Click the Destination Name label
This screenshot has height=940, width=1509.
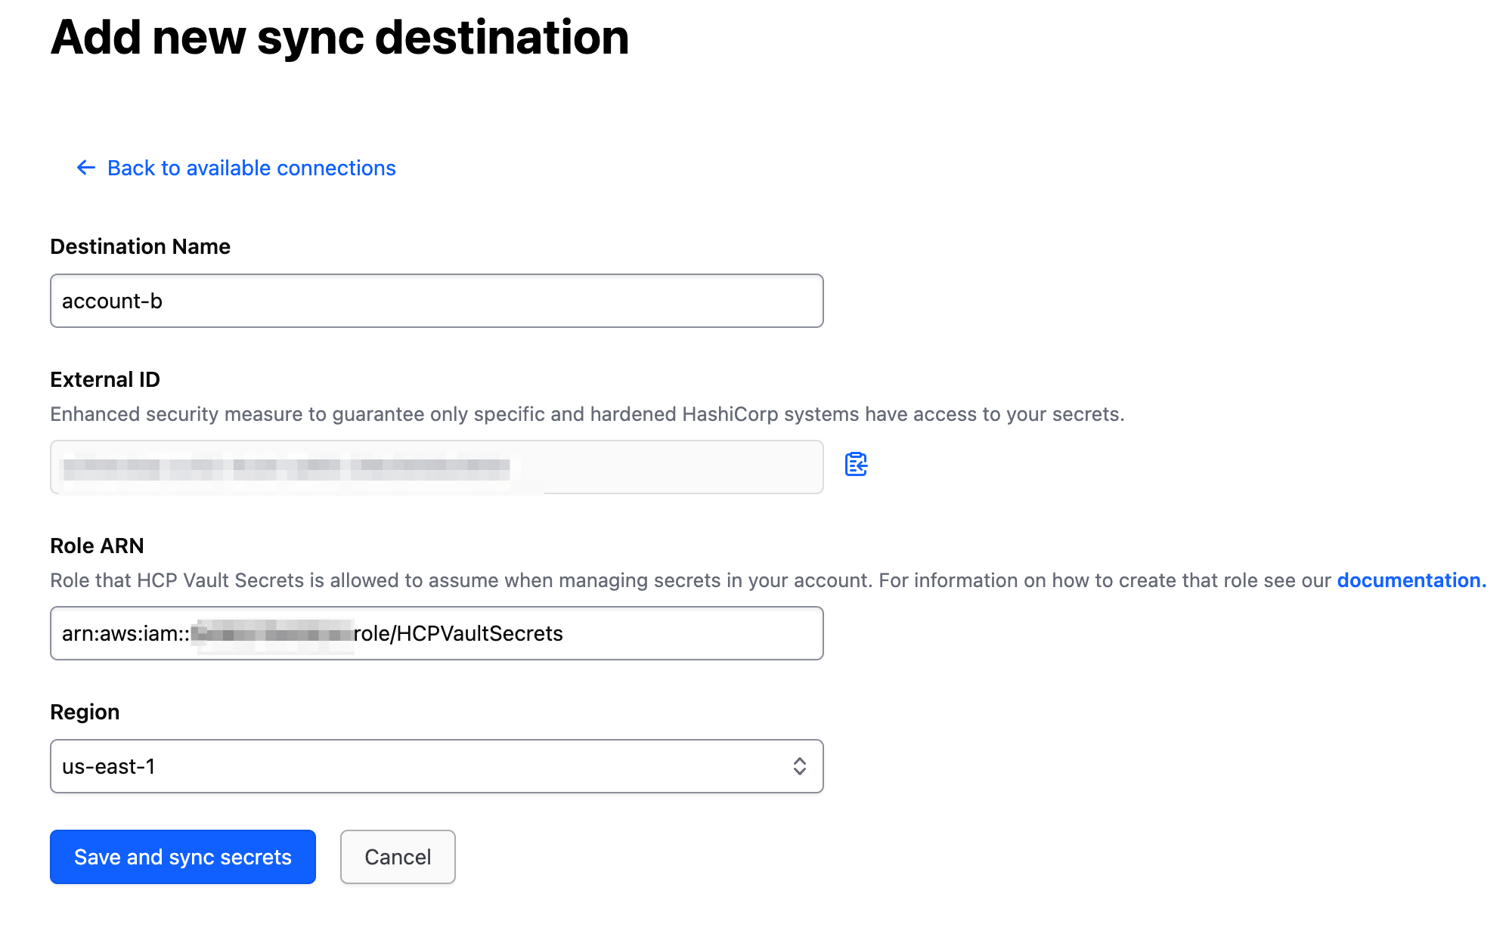pyautogui.click(x=140, y=246)
